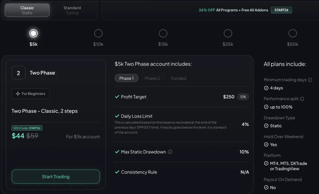Switch to the Standard Trailing plan tab
Image resolution: width=319 pixels, height=194 pixels.
(x=72, y=10)
